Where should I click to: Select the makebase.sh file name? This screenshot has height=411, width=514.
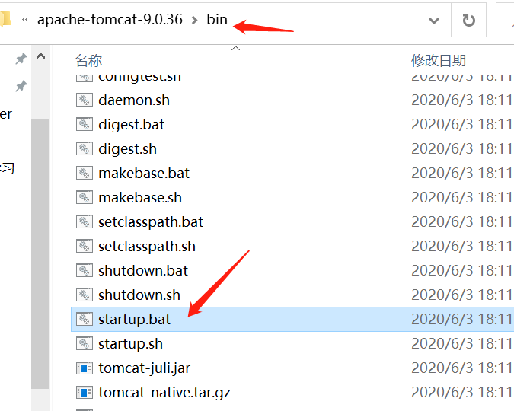click(140, 198)
